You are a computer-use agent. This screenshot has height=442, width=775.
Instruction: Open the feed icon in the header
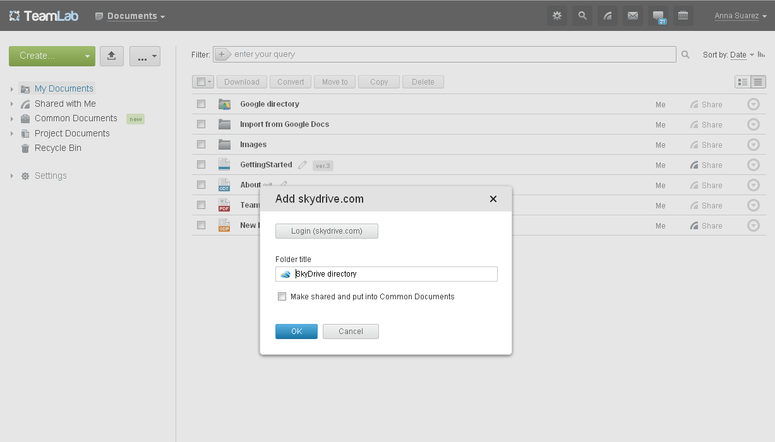click(x=607, y=16)
